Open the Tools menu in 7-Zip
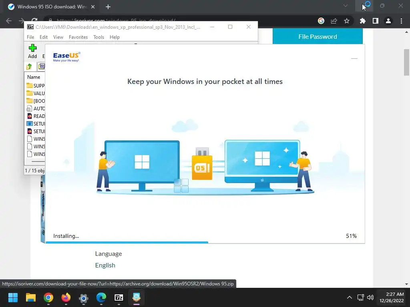 point(98,37)
